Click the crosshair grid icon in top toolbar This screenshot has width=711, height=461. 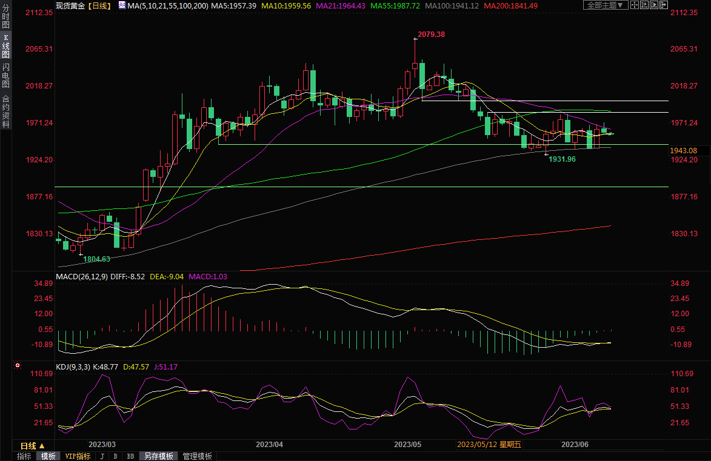click(634, 5)
